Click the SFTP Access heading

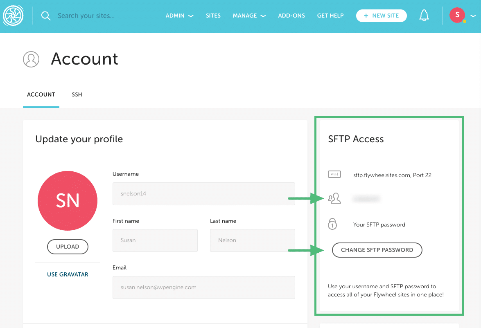click(356, 139)
